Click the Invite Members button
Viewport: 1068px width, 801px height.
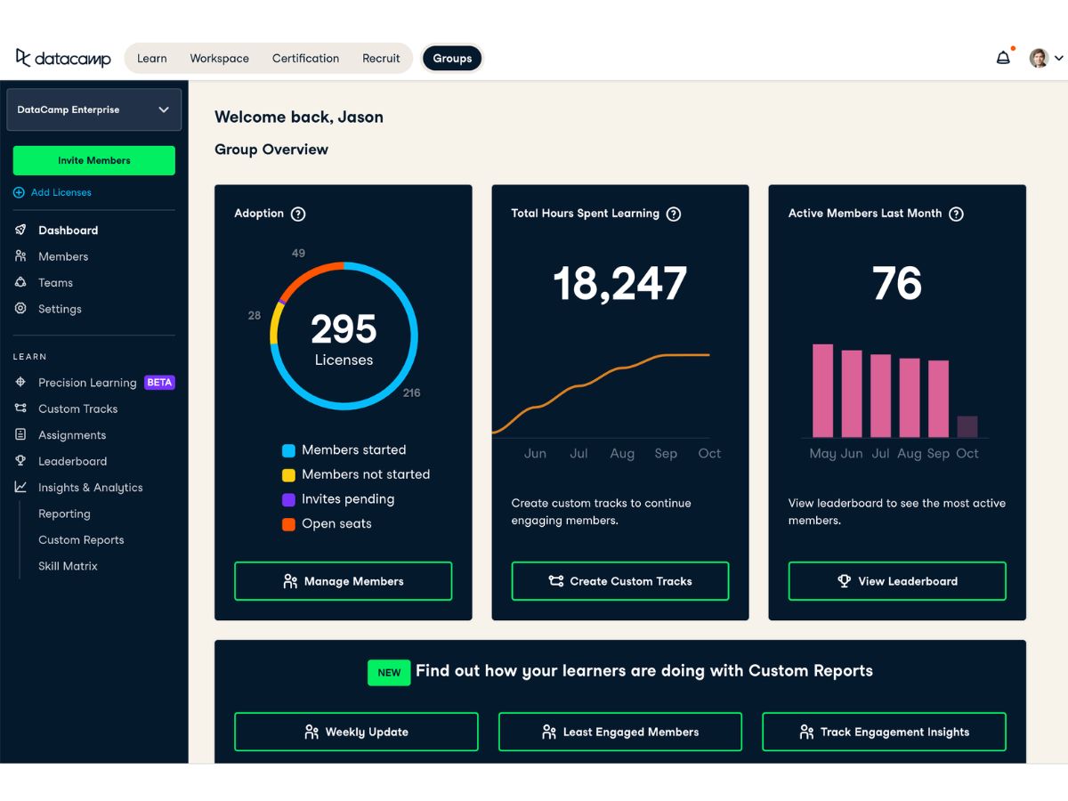coord(94,160)
